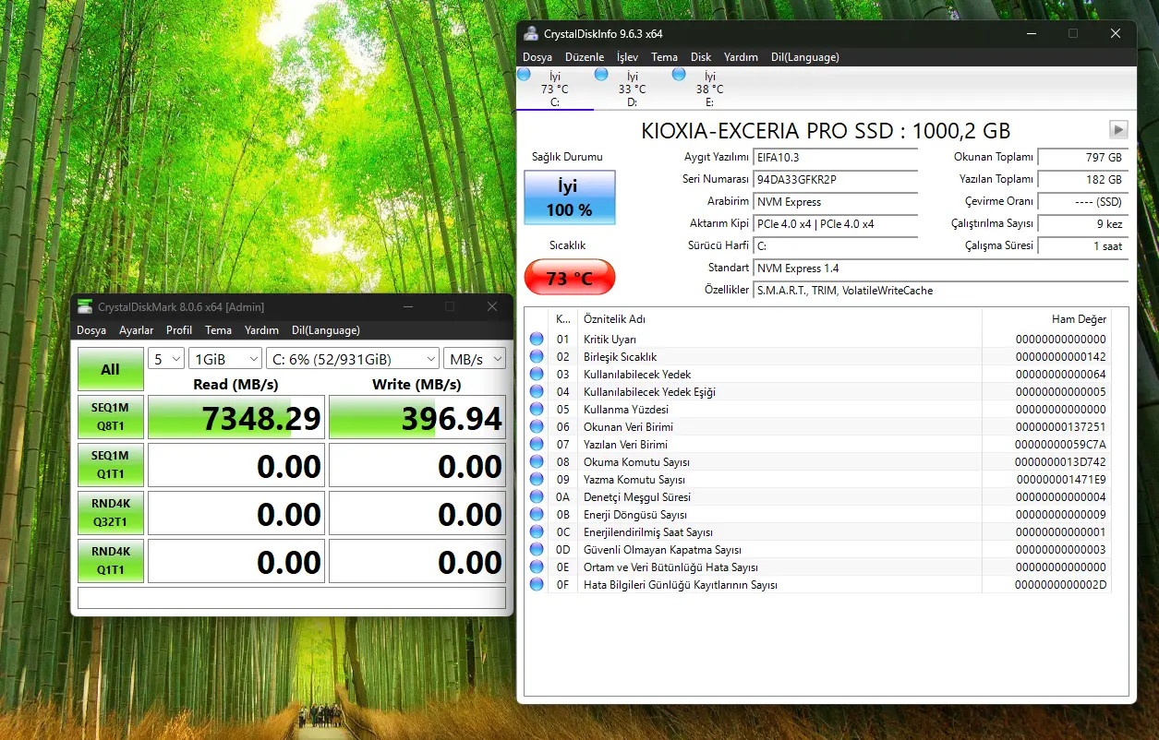Click the Ham Değer column header

pos(1046,318)
